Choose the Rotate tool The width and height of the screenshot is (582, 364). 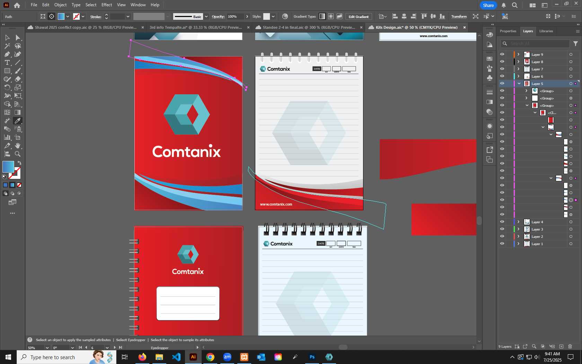tap(7, 87)
